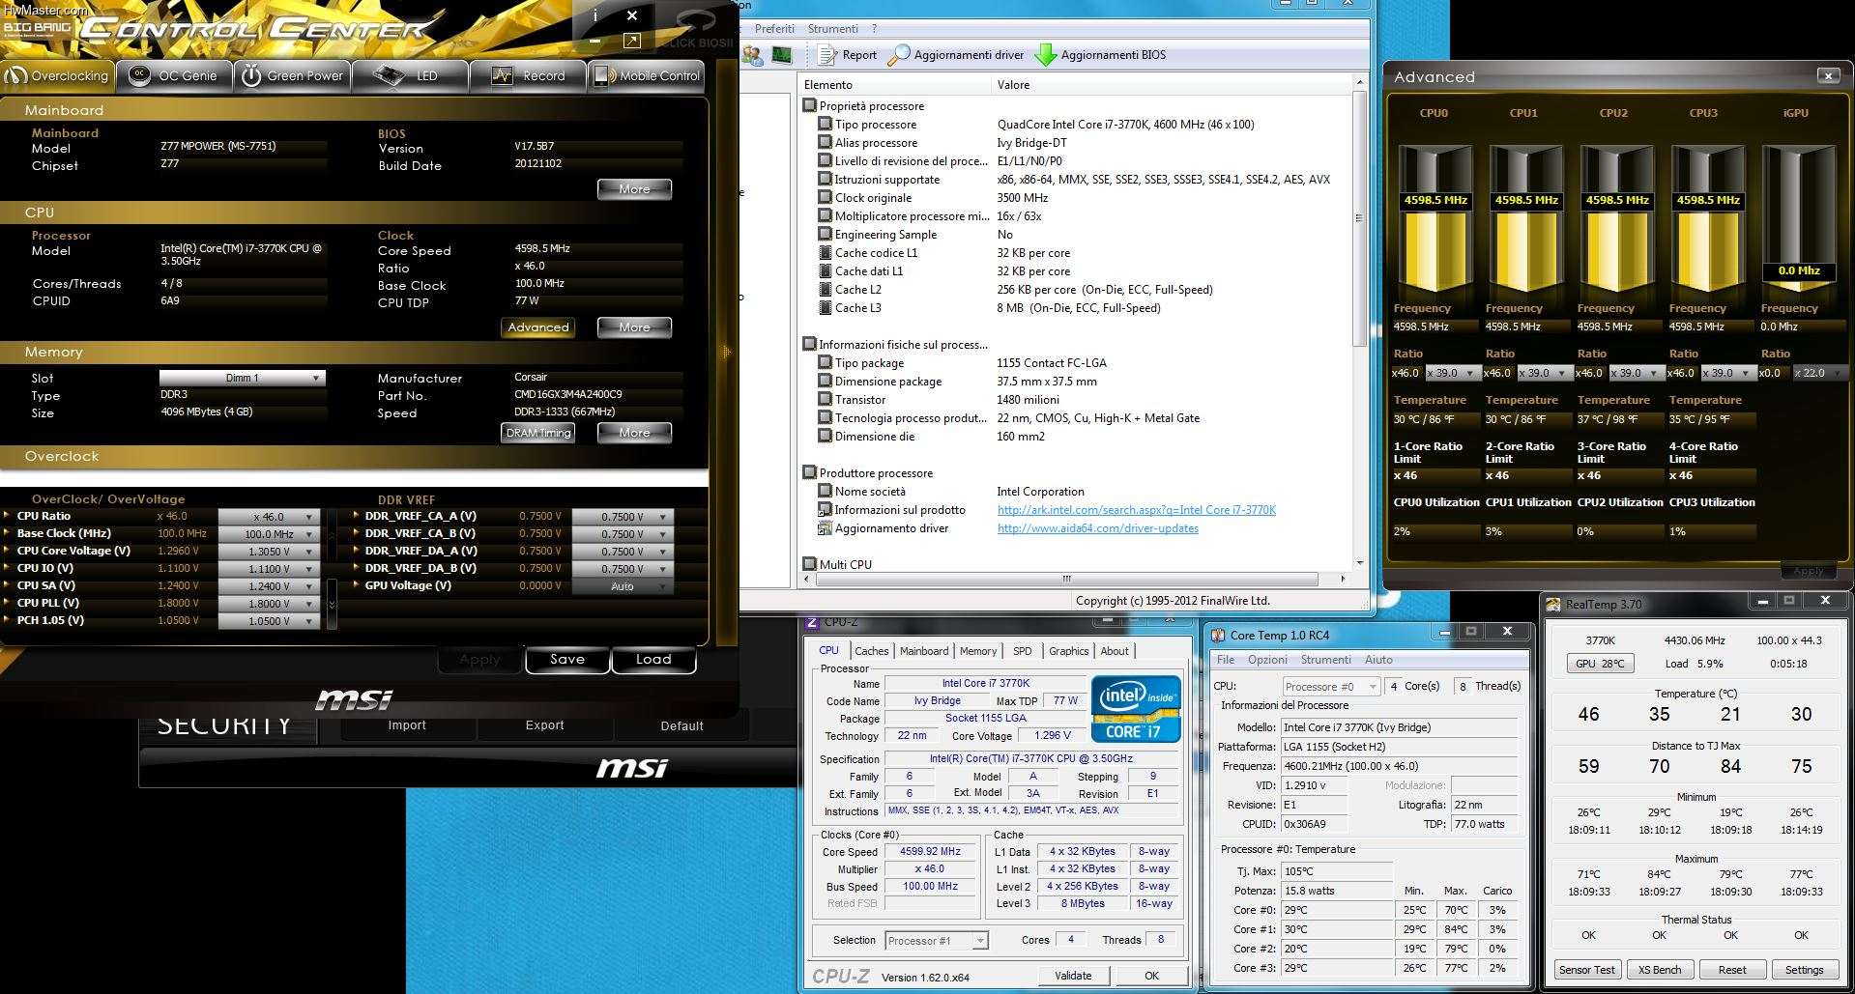Viewport: 1855px width, 994px height.
Task: Click the RealTemp title bar icon
Action: (x=1553, y=605)
